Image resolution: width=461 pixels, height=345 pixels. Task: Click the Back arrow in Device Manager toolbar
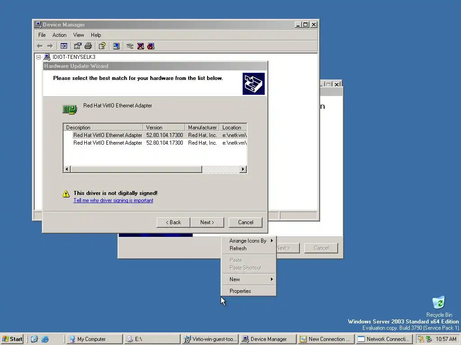click(x=40, y=46)
